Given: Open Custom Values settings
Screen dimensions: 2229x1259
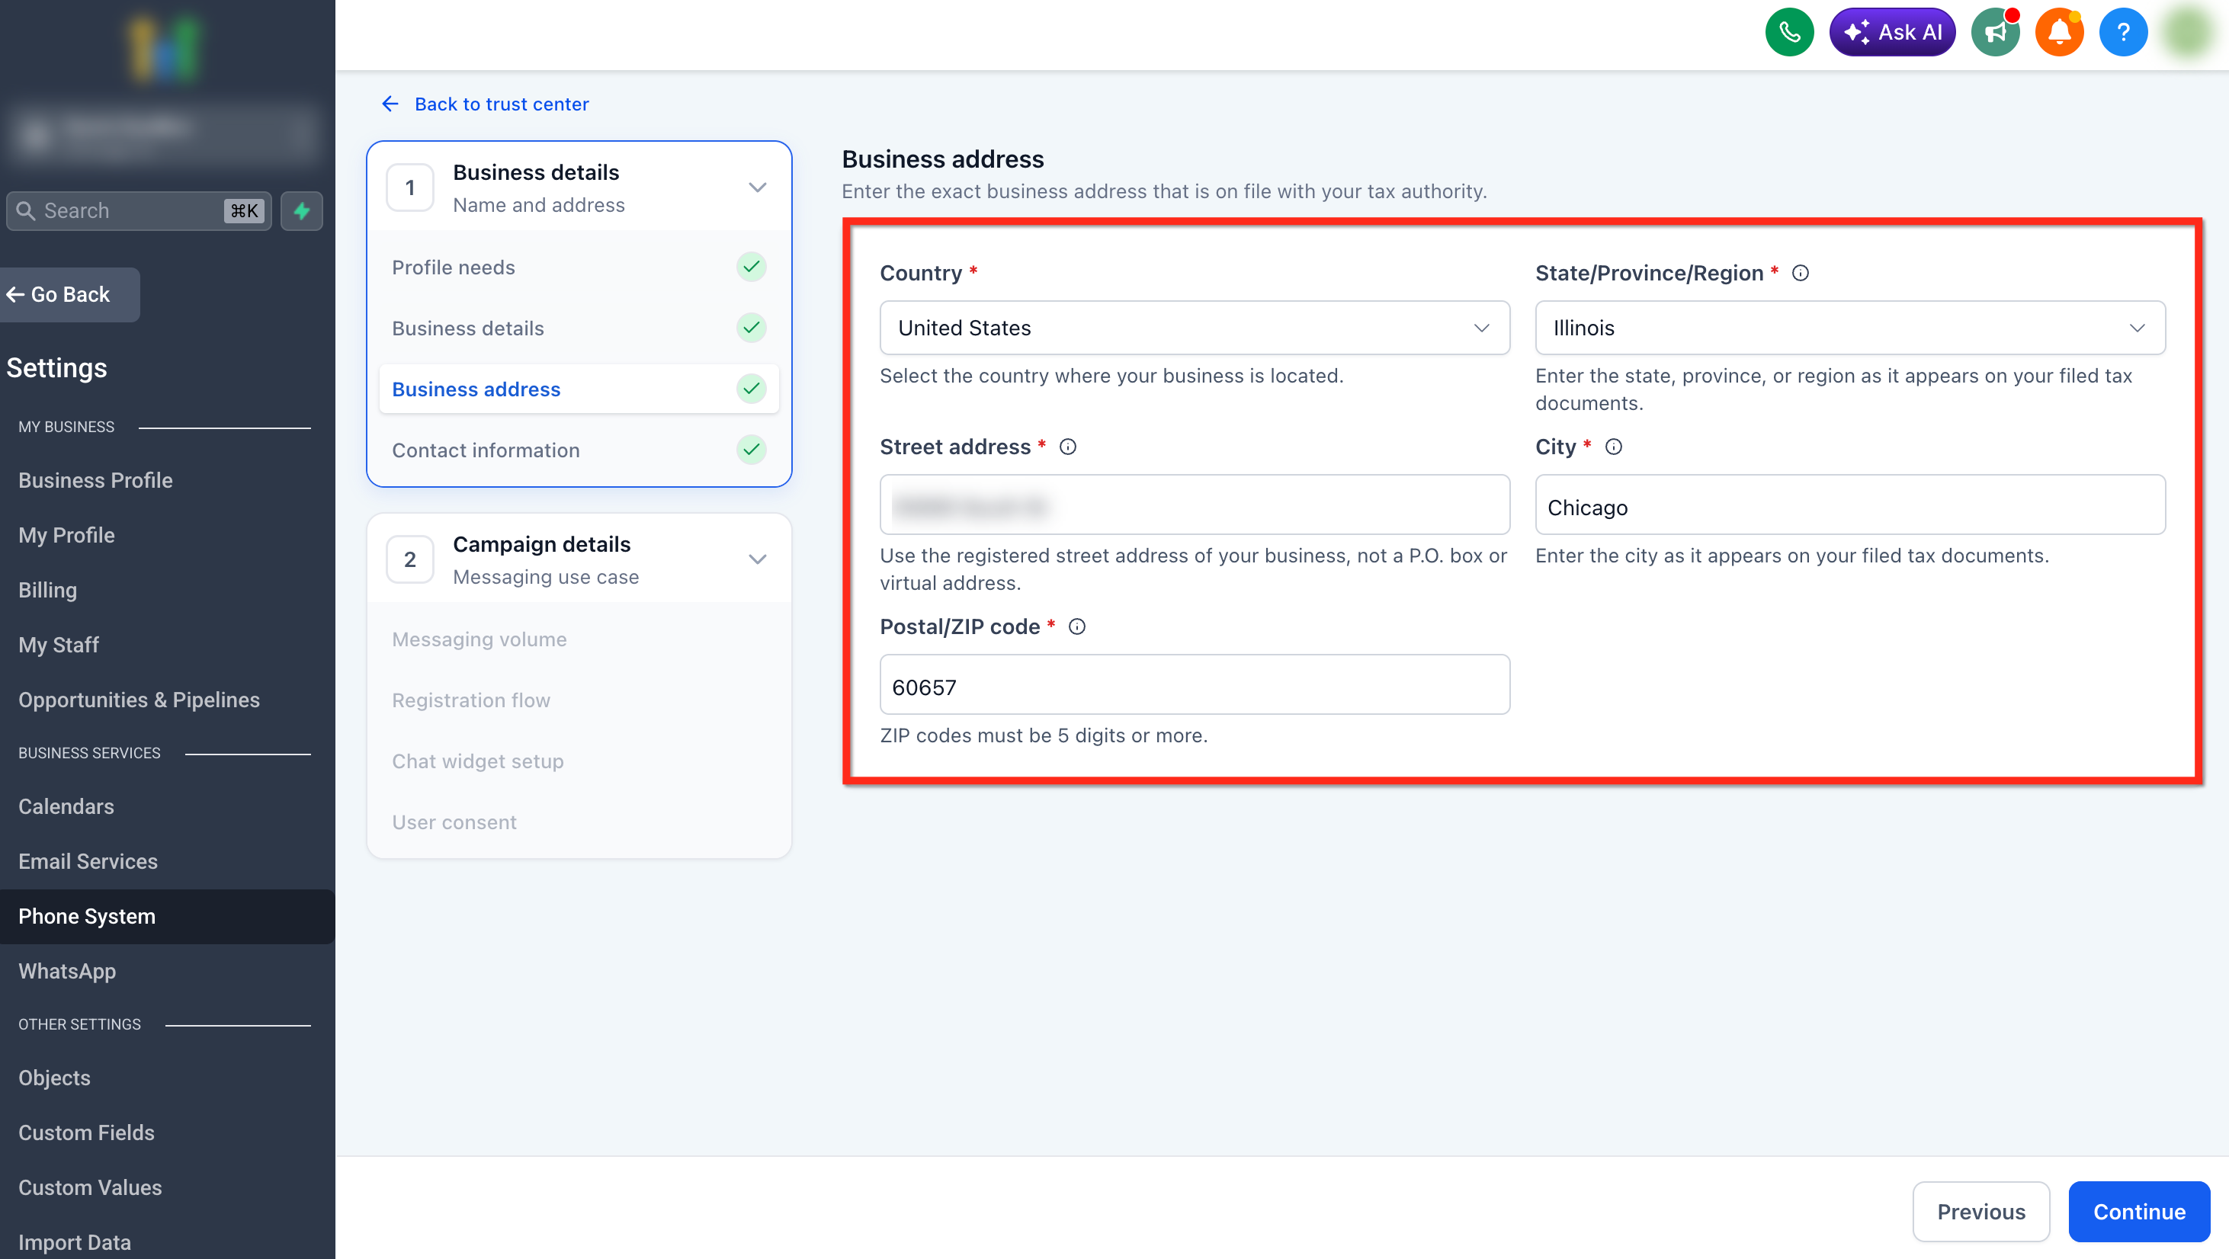Looking at the screenshot, I should coord(90,1187).
